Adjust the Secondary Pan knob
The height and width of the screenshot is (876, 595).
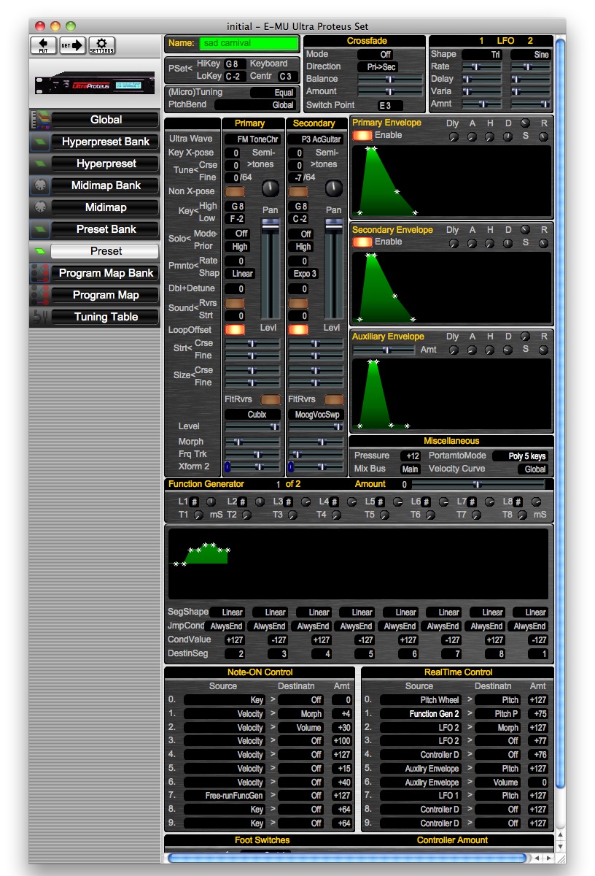(x=333, y=188)
